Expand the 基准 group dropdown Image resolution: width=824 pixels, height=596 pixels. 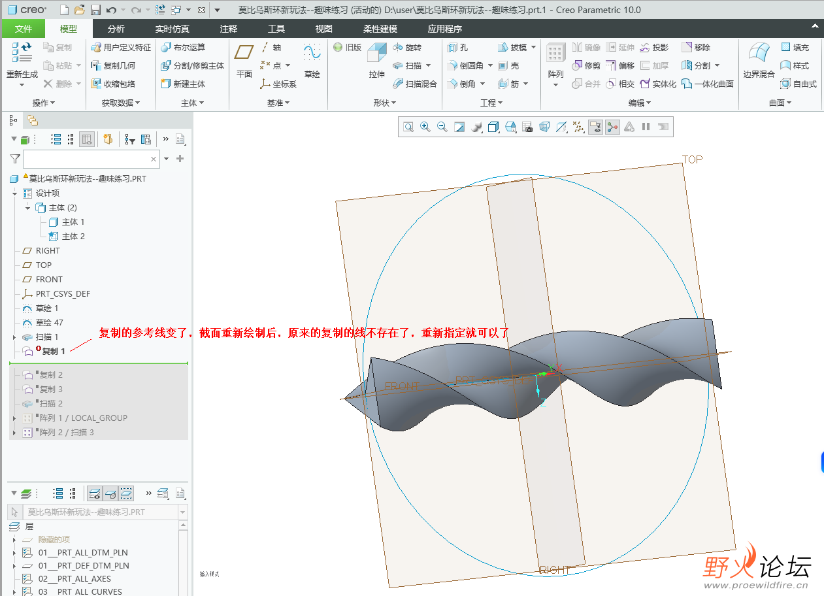click(x=278, y=103)
